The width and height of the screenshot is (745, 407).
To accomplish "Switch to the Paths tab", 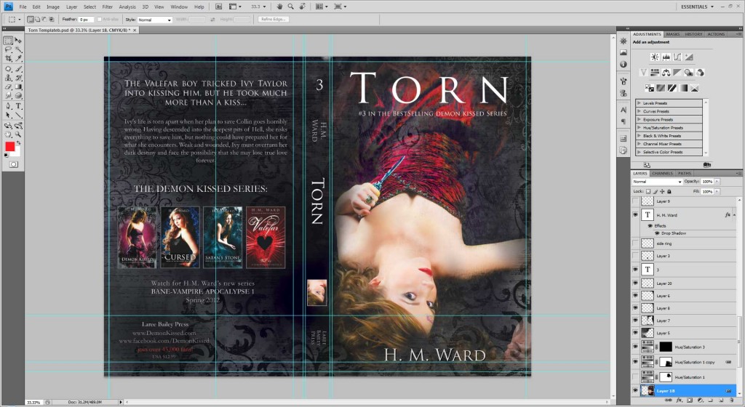I will 684,174.
